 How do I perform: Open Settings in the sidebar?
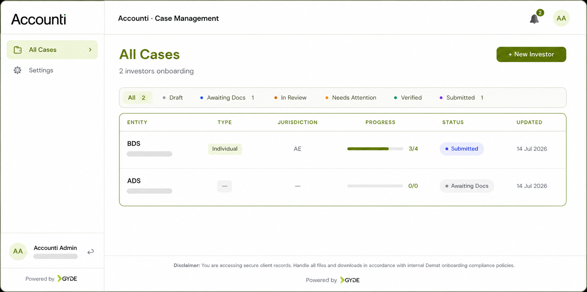pos(52,70)
